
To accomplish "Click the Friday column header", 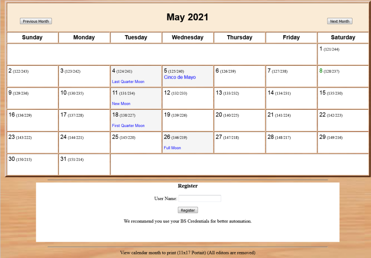I will tap(291, 38).
